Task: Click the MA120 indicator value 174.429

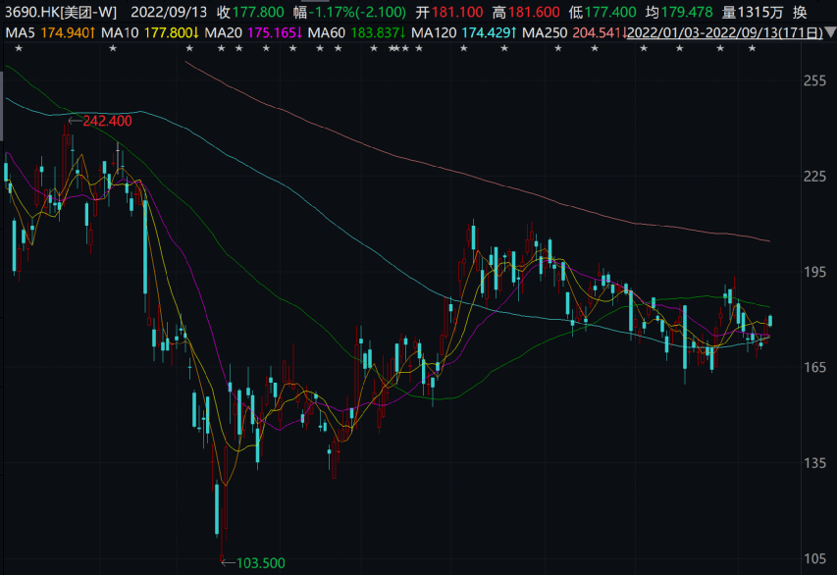Action: (x=488, y=33)
